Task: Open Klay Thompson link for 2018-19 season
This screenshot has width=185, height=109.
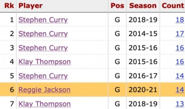Action: pyautogui.click(x=45, y=104)
